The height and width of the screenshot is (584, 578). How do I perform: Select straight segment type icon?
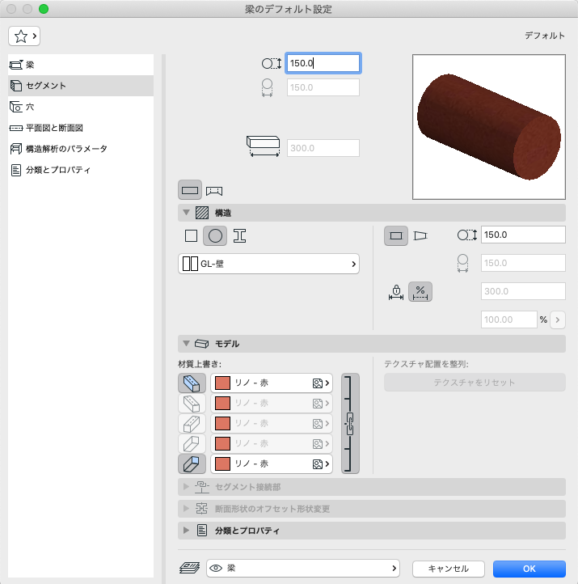(396, 235)
